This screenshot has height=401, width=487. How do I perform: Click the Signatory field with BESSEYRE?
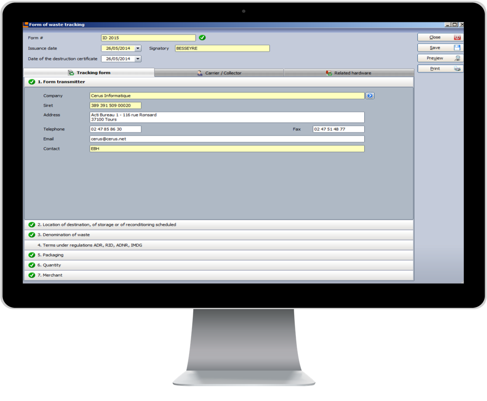(222, 49)
